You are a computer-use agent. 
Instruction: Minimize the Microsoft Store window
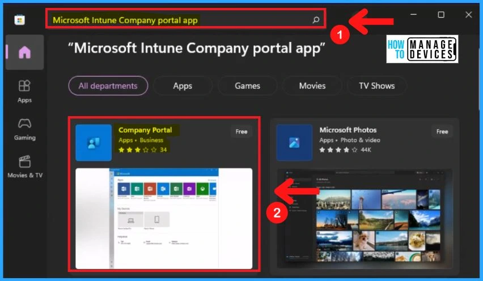coord(414,15)
